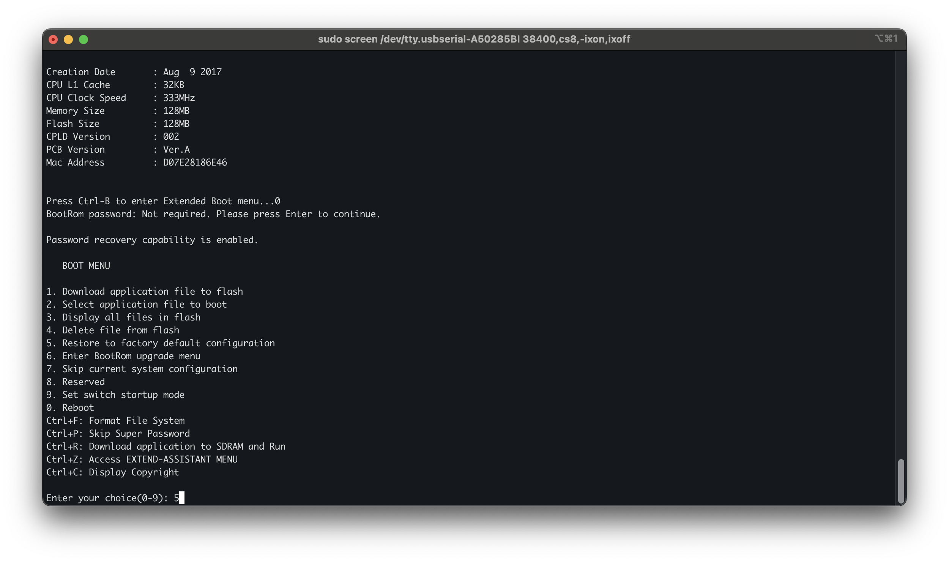Click the 'Ctrl+Z: Access EXTEND-ASSISTANT MENU' line
The width and height of the screenshot is (949, 562).
point(142,459)
